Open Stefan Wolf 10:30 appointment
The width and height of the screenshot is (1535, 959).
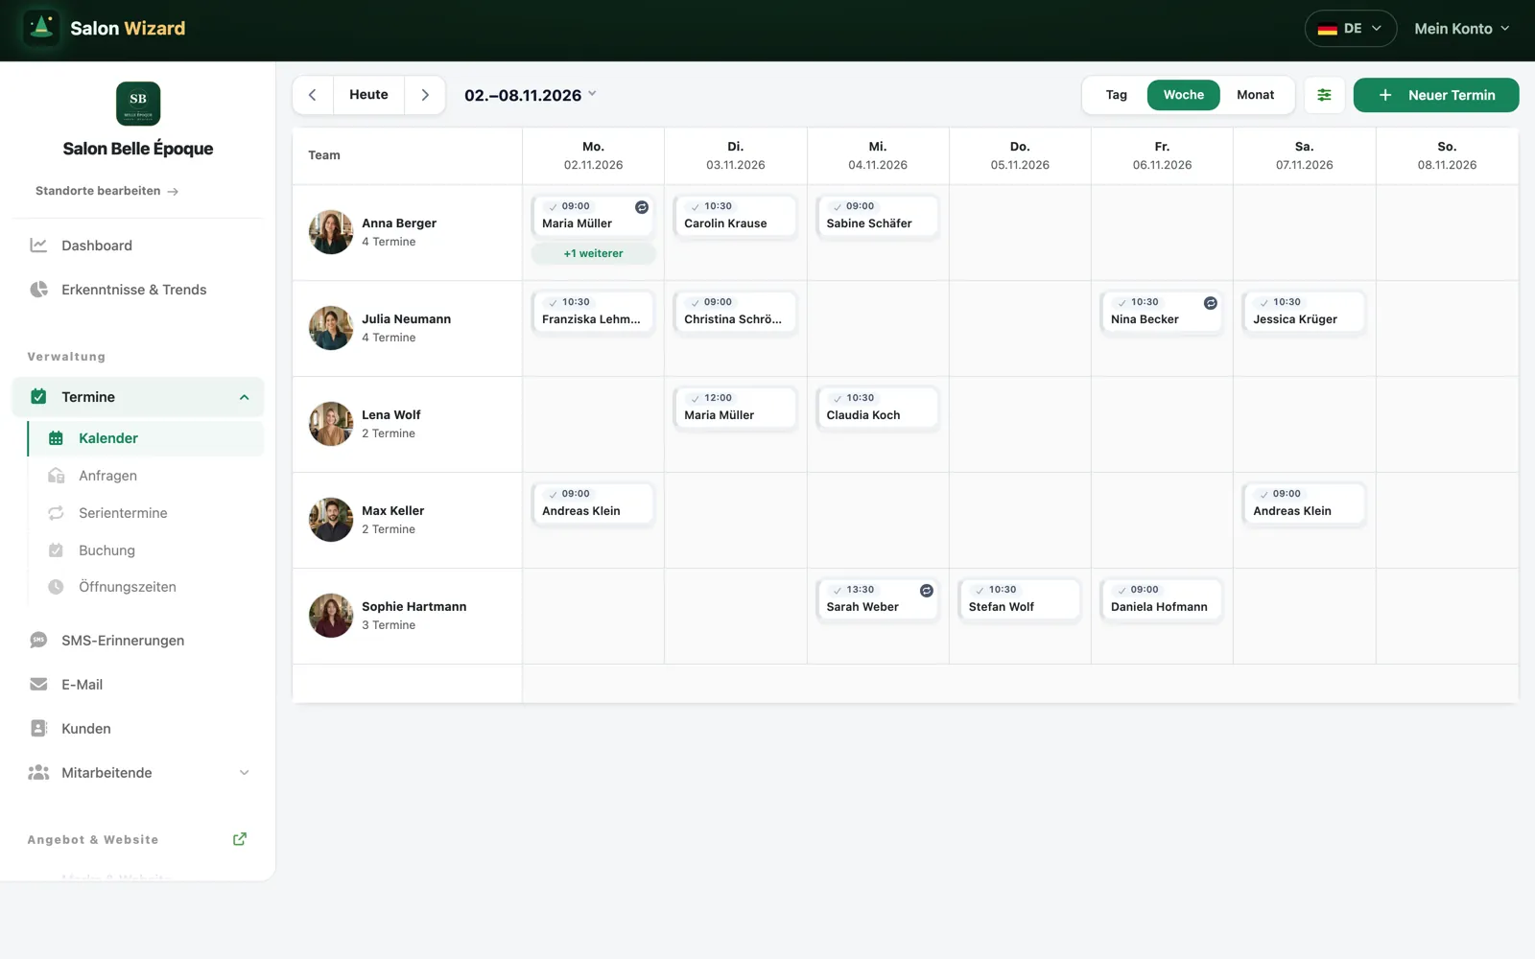coord(1020,599)
